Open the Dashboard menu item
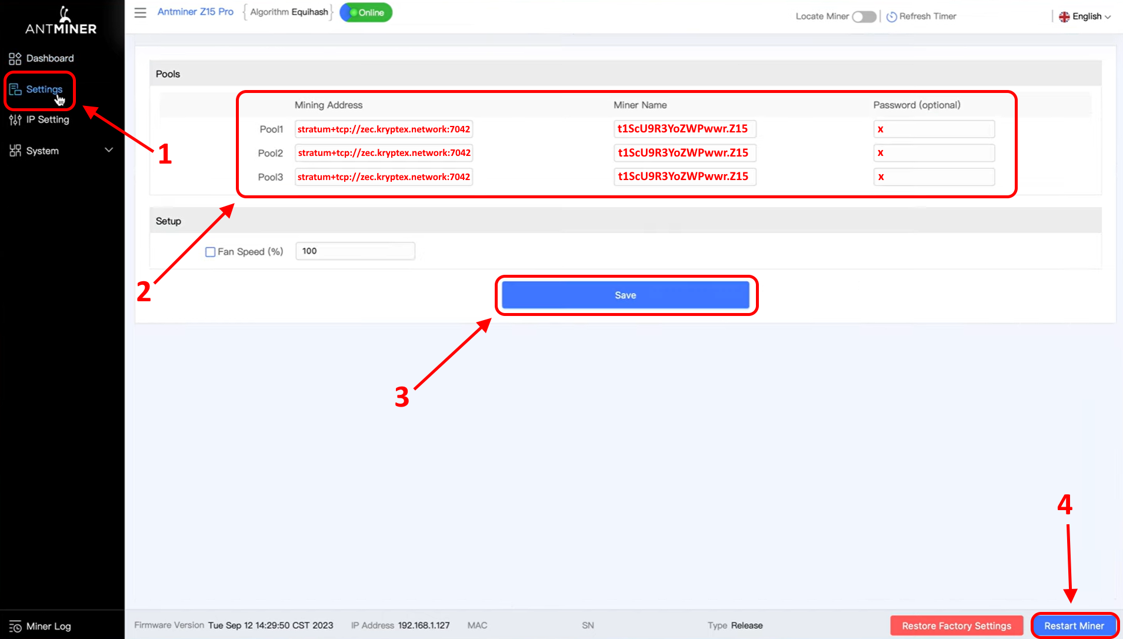 coord(50,58)
